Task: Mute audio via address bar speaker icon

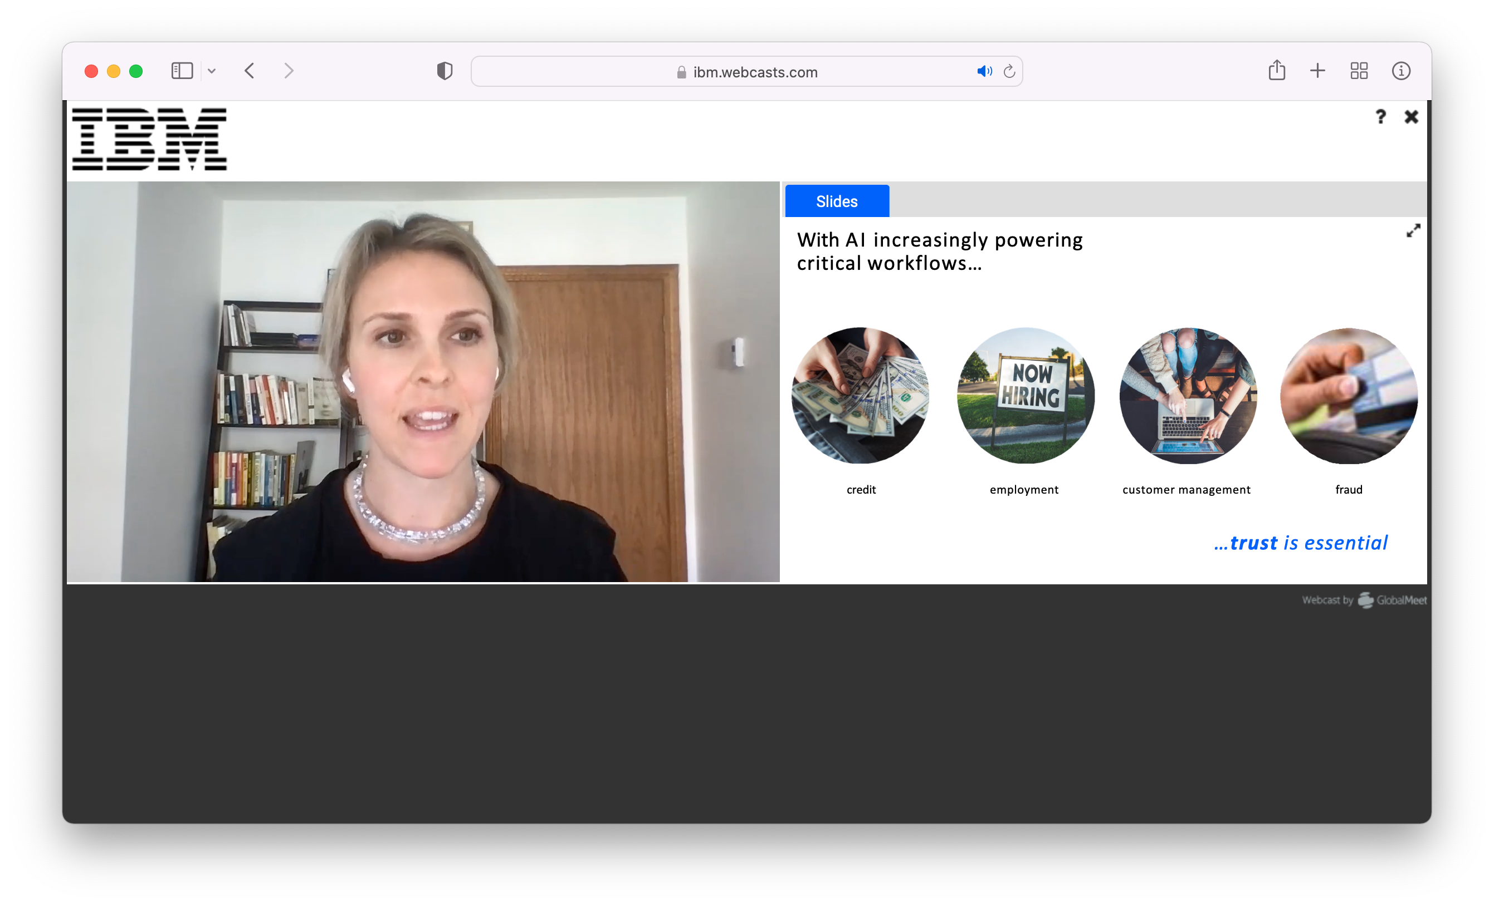Action: click(984, 71)
